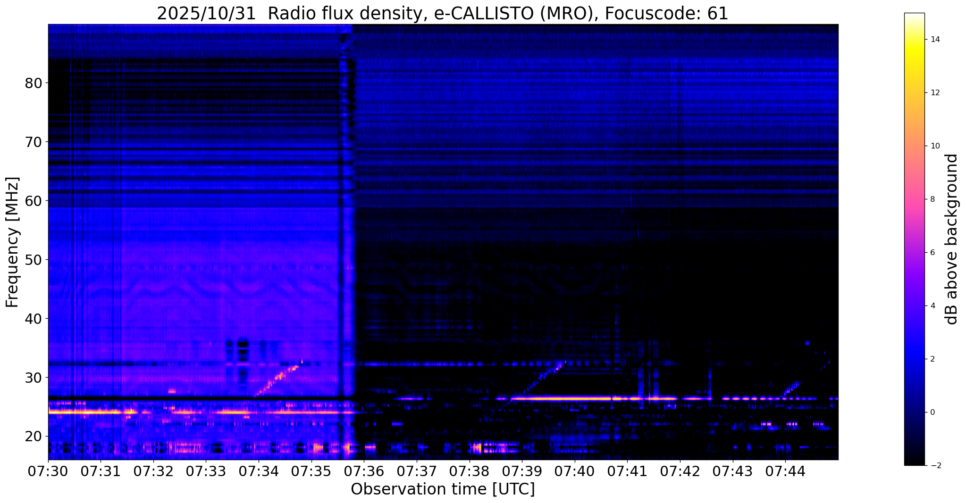
Task: Click the 07:30 time tick label
Action: coord(48,471)
